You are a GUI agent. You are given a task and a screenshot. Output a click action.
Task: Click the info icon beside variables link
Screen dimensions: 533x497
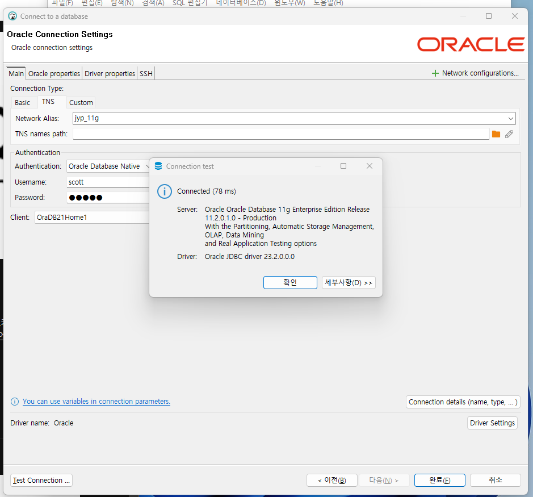point(15,402)
